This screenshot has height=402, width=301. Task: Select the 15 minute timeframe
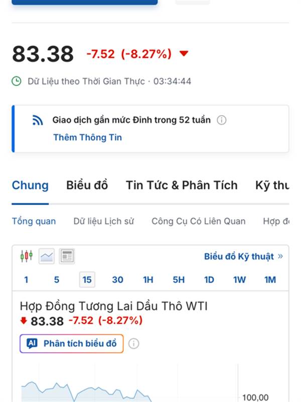click(87, 280)
